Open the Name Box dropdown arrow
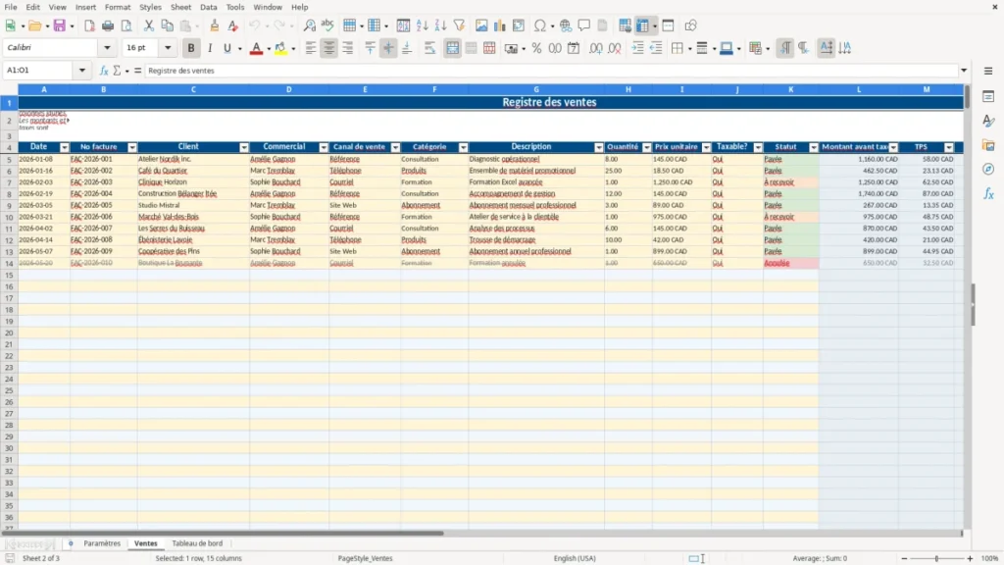 pyautogui.click(x=82, y=71)
